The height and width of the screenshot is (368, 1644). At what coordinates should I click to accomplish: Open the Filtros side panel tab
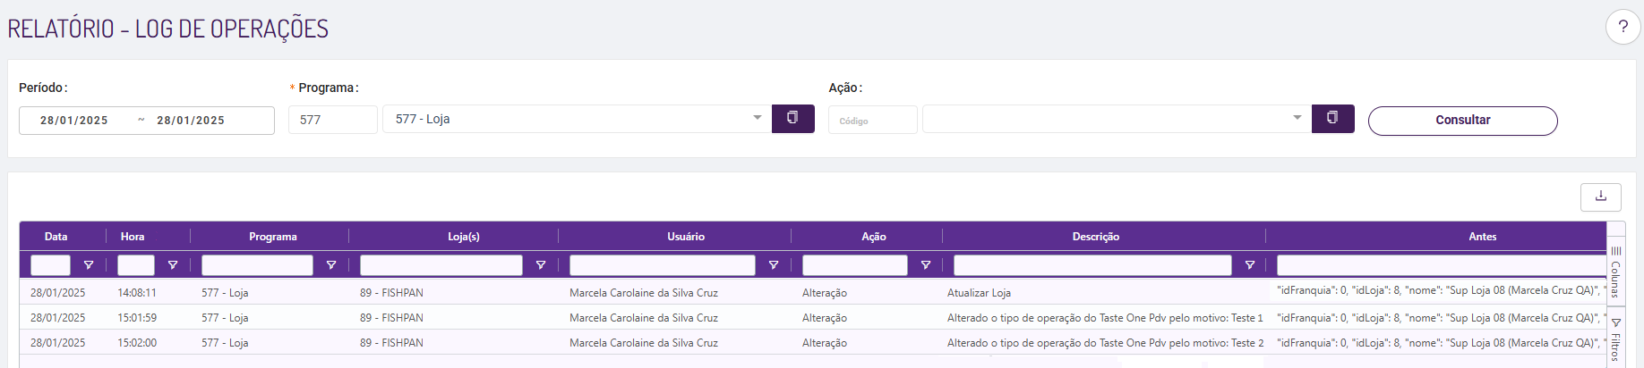(x=1615, y=339)
